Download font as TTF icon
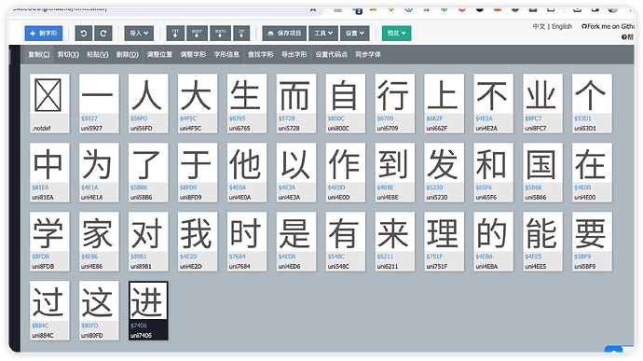 (175, 34)
